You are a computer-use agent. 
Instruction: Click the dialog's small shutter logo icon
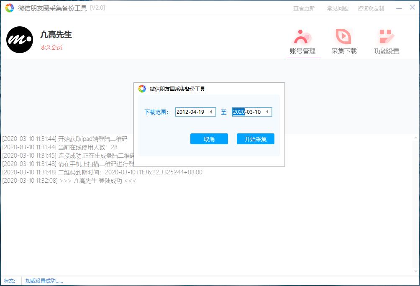142,89
